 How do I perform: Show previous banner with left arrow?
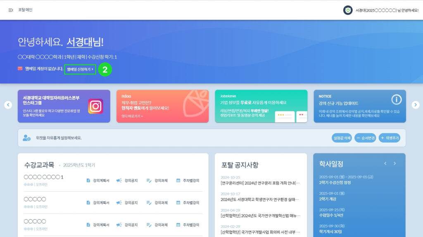coord(8,105)
